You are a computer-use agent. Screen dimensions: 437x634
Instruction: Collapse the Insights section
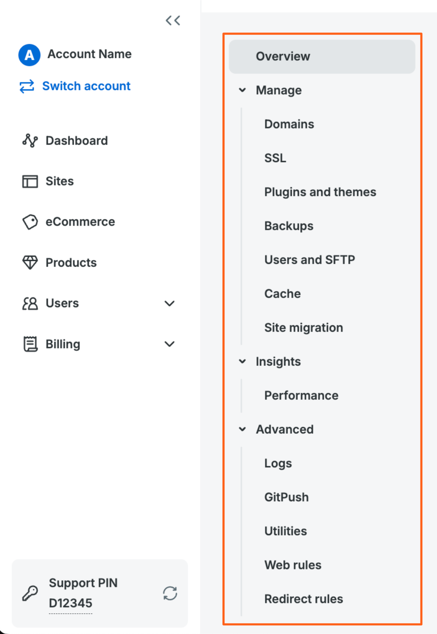[242, 361]
